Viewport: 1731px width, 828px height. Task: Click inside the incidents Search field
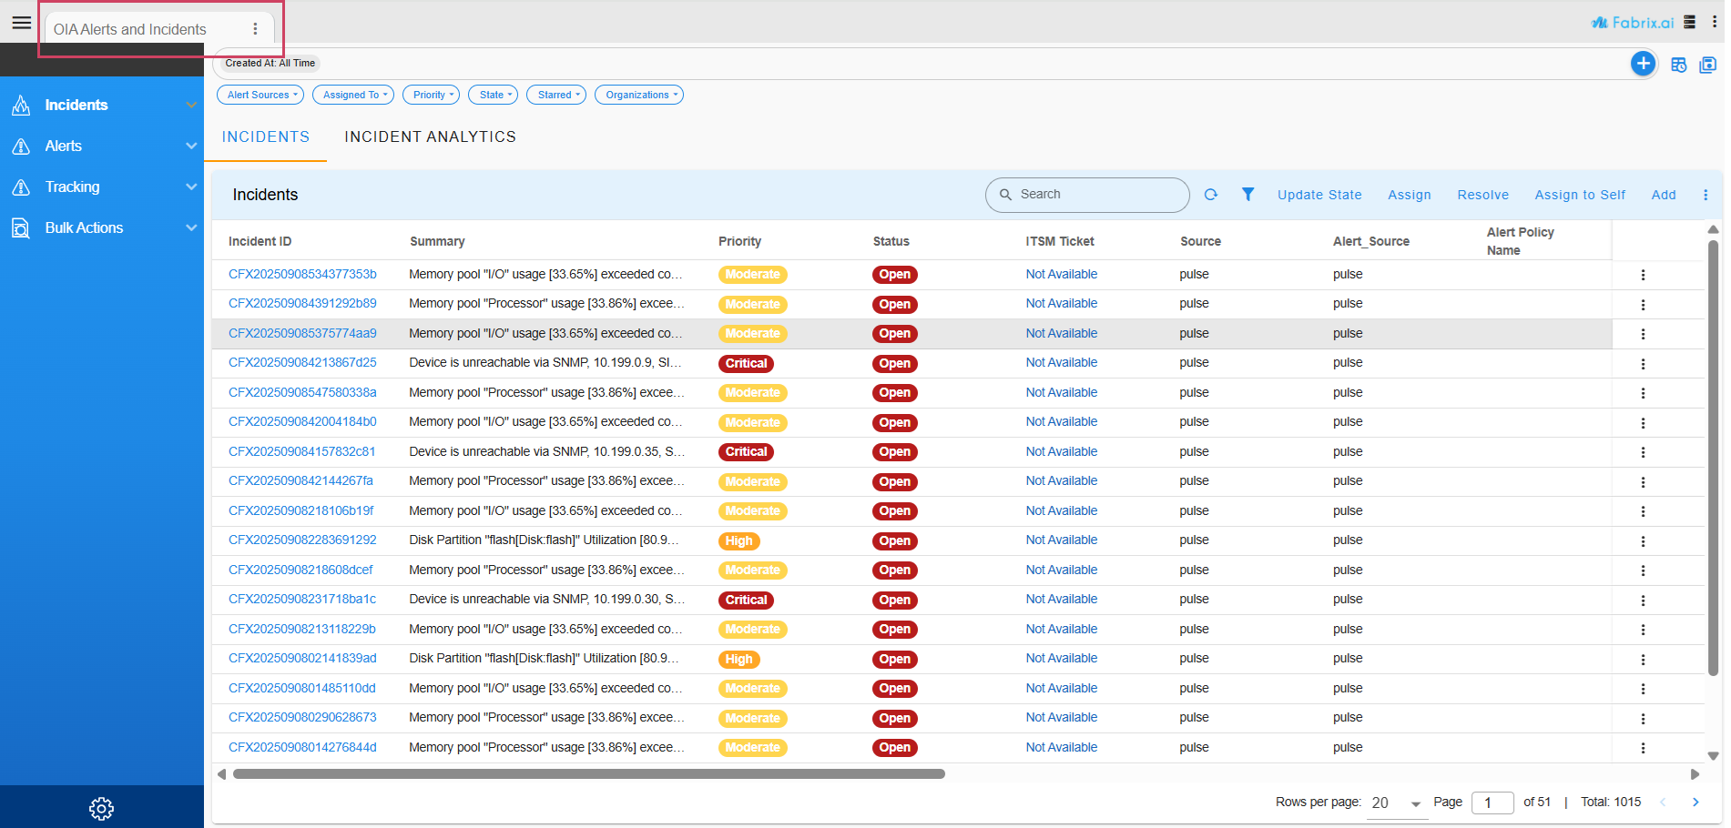click(x=1086, y=195)
